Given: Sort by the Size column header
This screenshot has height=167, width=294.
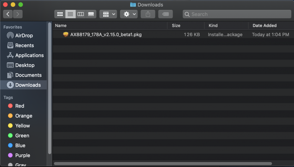Looking at the screenshot, I should (x=186, y=26).
